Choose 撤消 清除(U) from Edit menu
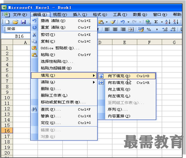 tap(64, 21)
